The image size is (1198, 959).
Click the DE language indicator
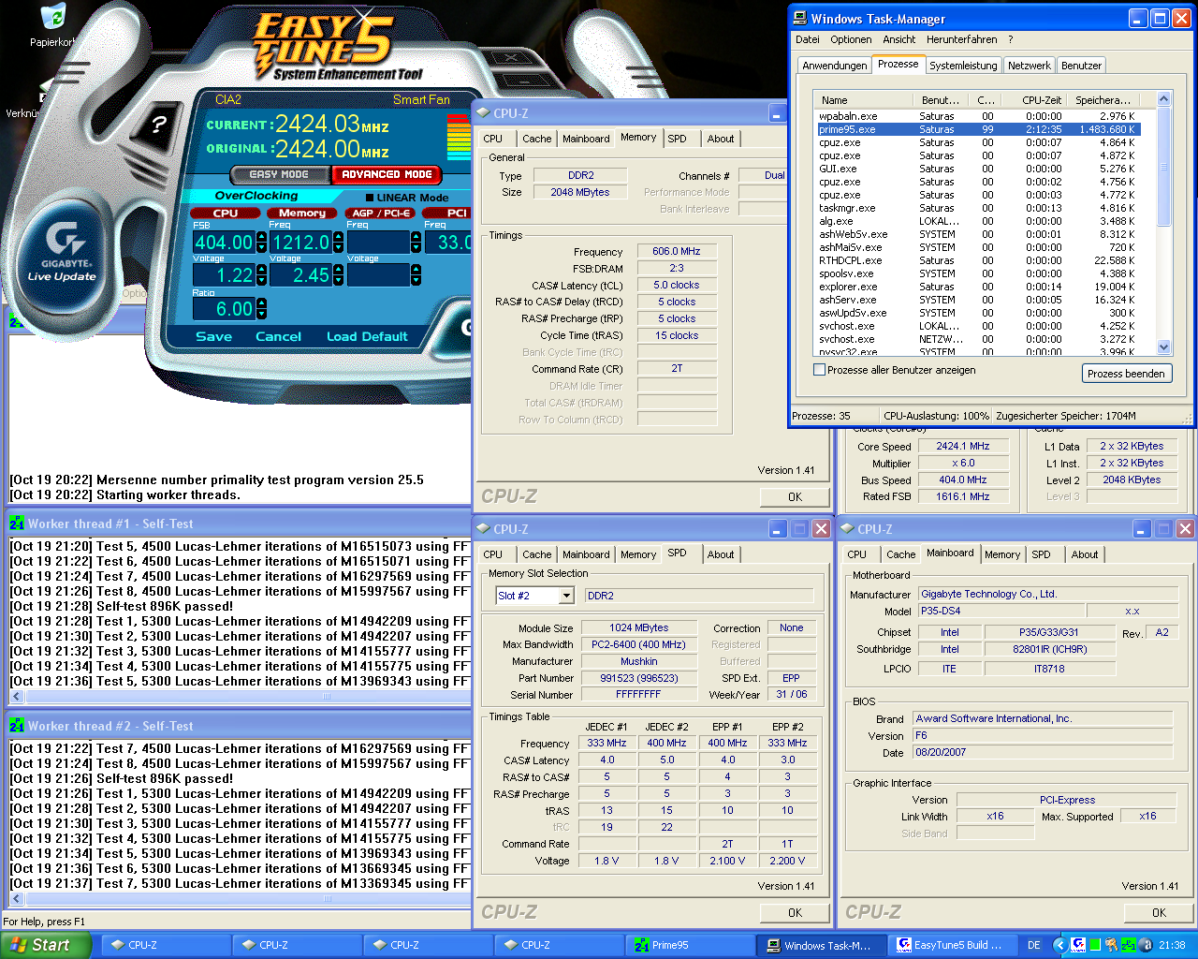[1034, 946]
